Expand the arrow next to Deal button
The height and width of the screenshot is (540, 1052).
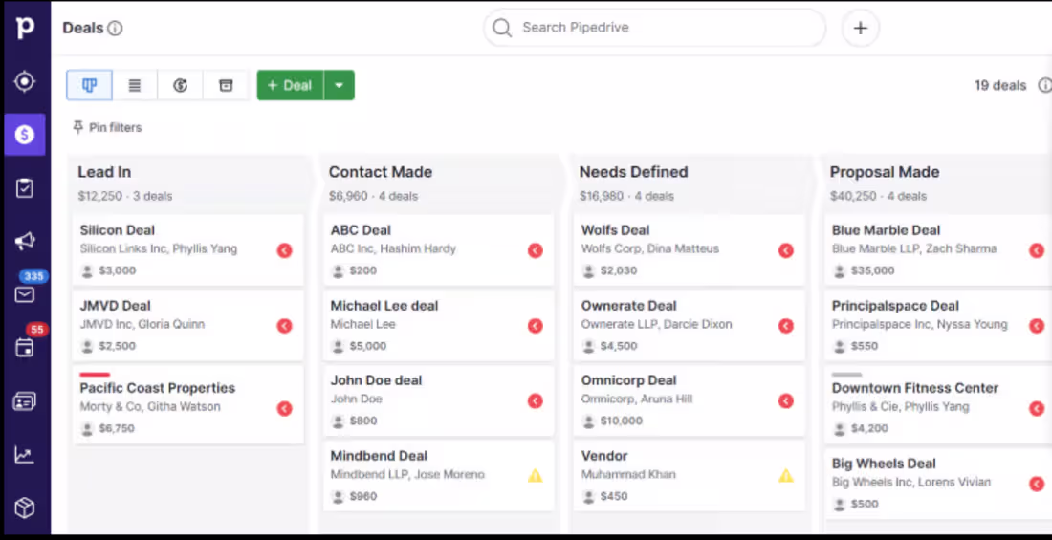coord(339,85)
